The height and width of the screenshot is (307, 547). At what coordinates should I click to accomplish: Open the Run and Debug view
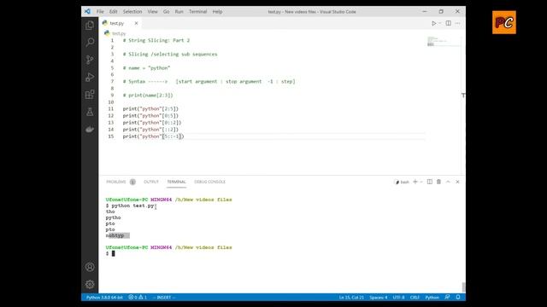tap(90, 78)
